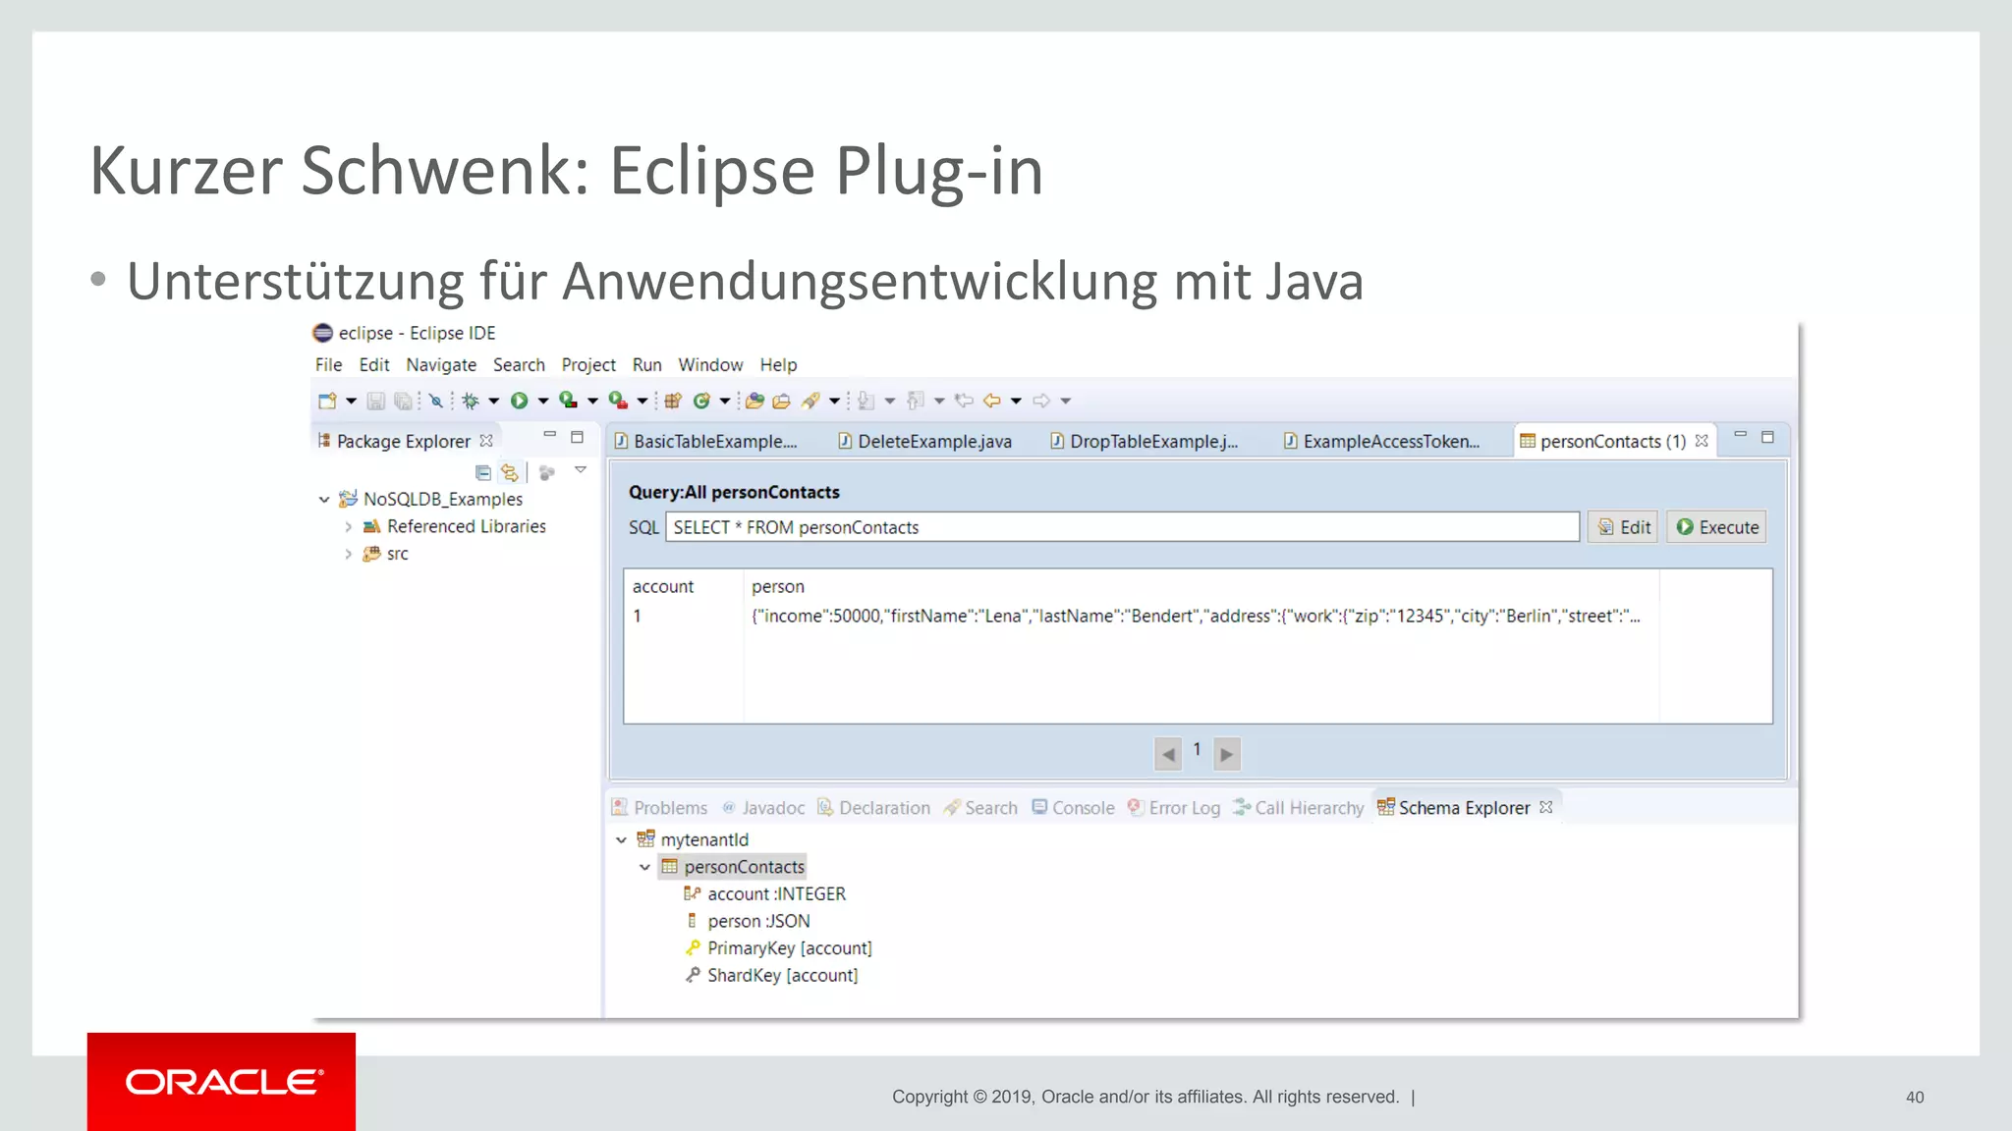The image size is (2012, 1131).
Task: Close the Schema Explorer view tab
Action: (1546, 807)
